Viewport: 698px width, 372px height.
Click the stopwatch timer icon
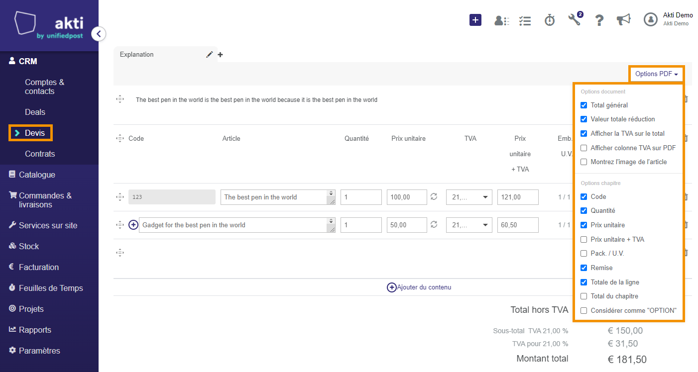[550, 20]
